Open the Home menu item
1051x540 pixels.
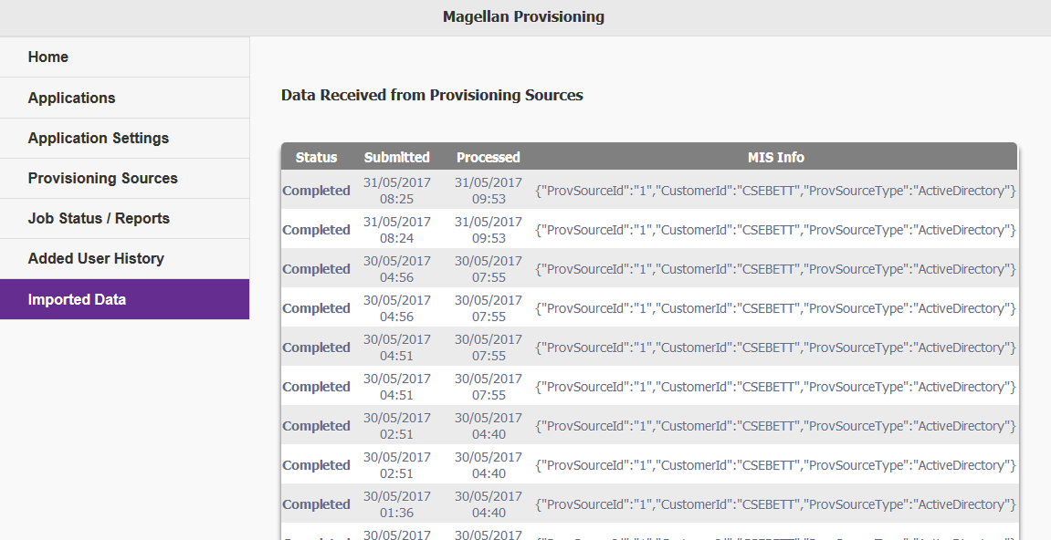pos(125,57)
